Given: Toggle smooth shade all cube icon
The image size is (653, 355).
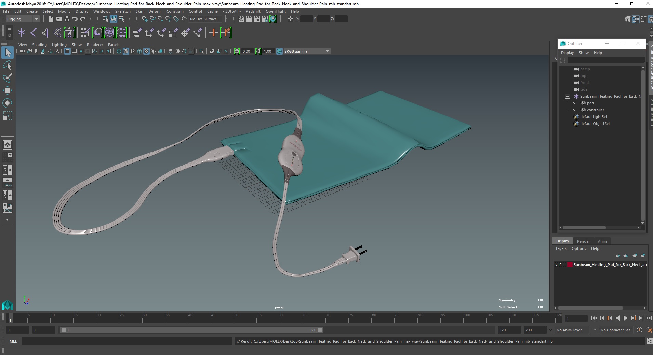Looking at the screenshot, I should 126,51.
